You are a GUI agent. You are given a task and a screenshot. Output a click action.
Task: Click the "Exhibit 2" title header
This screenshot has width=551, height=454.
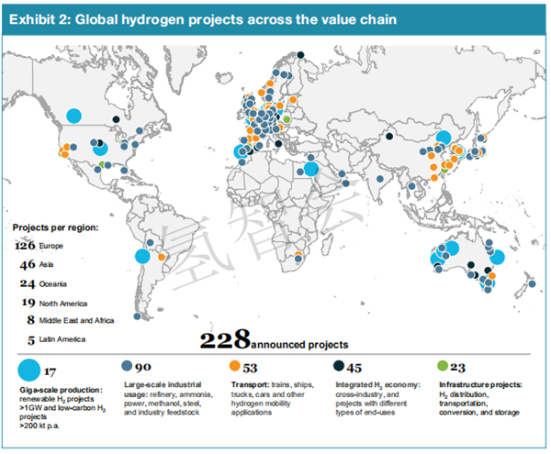click(x=202, y=18)
